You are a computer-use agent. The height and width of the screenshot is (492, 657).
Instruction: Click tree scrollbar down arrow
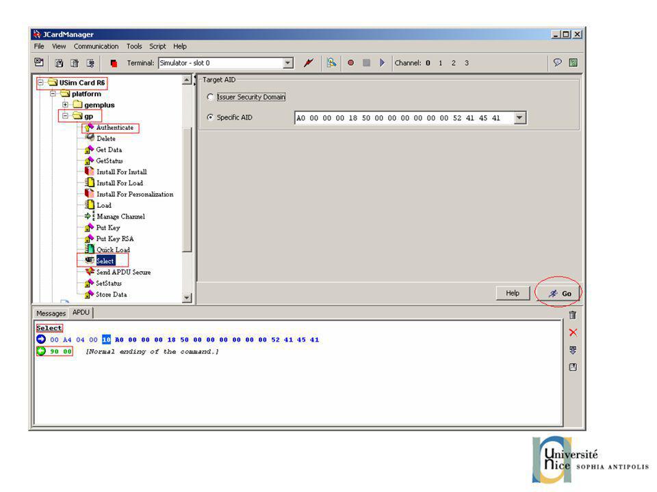pos(187,298)
